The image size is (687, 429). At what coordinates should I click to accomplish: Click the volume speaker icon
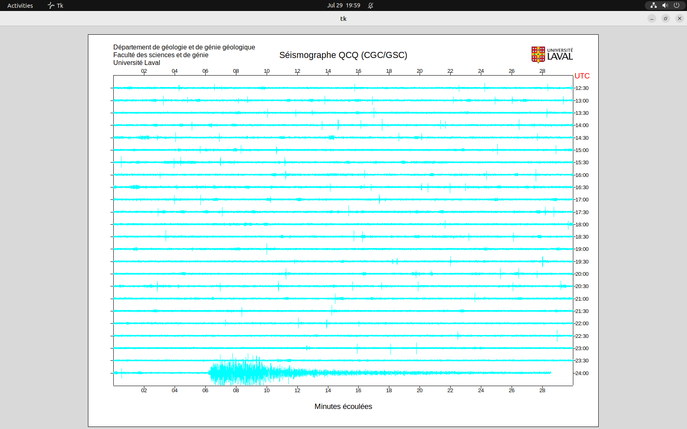(x=665, y=5)
